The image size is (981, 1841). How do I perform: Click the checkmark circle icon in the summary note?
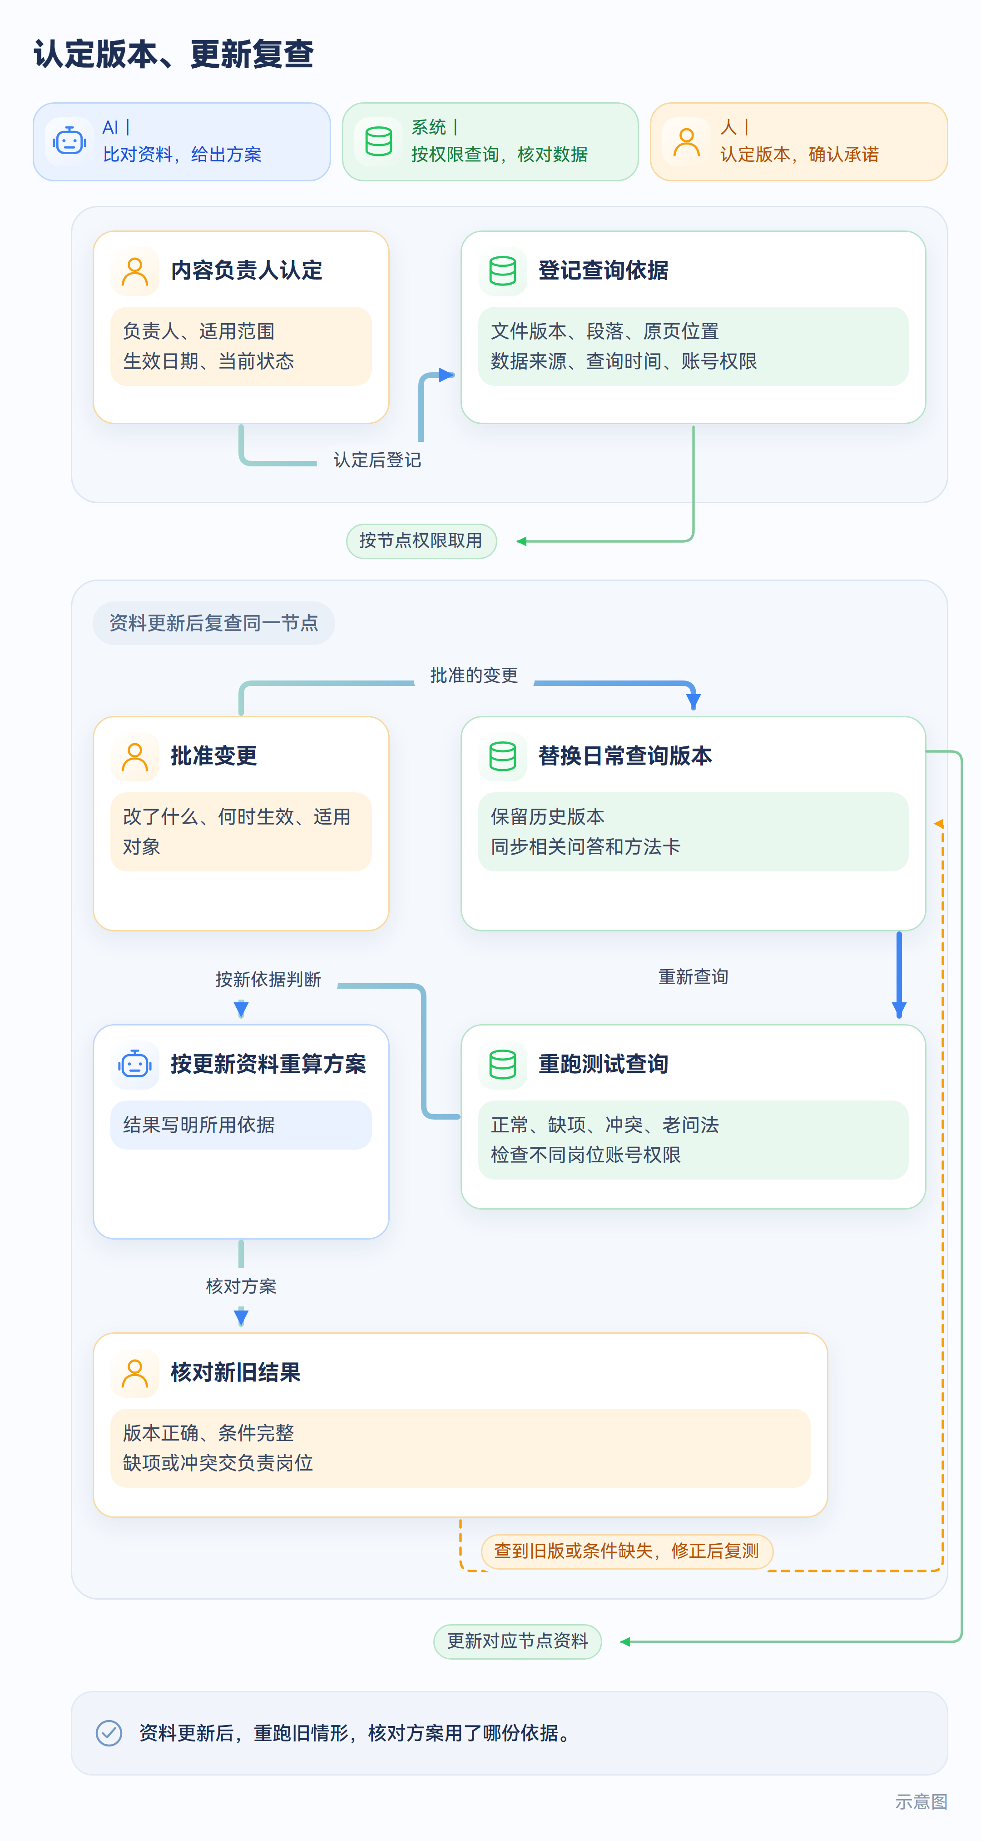pos(109,1733)
